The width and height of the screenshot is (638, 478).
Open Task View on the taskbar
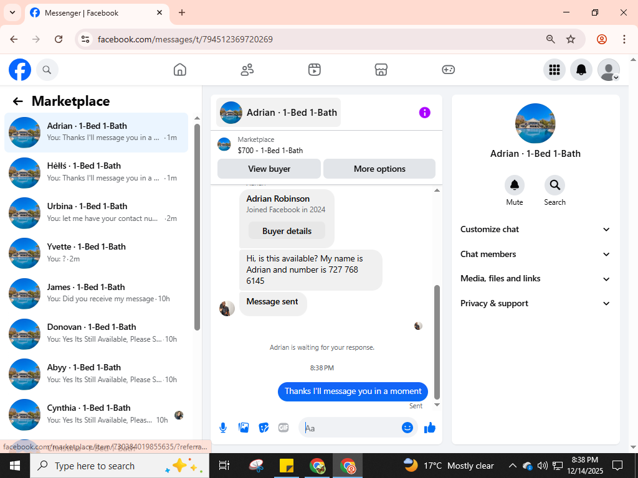coord(224,466)
